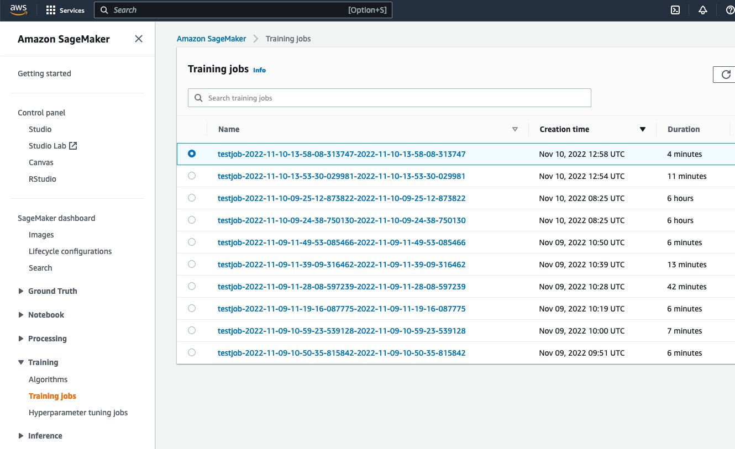Open job testjob-2022-11-10-13-58-08-313747 link
Image resolution: width=735 pixels, height=449 pixels.
pyautogui.click(x=342, y=154)
